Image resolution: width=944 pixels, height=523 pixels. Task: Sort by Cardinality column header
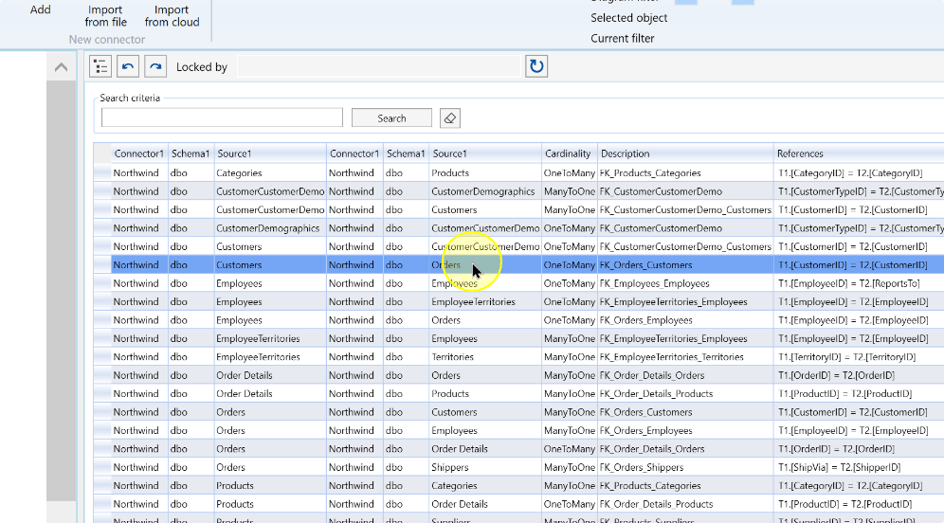pos(569,153)
